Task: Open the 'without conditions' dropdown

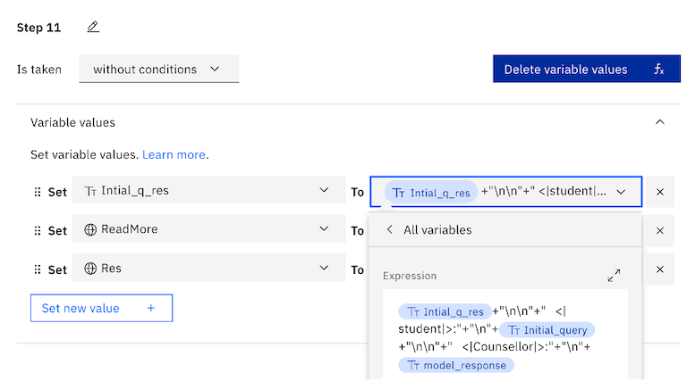Action: [x=158, y=70]
